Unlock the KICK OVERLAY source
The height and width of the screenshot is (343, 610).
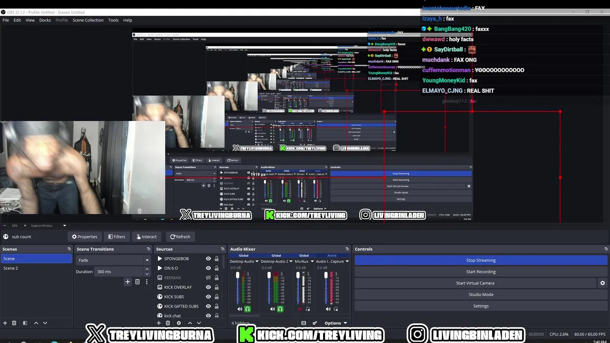point(216,287)
